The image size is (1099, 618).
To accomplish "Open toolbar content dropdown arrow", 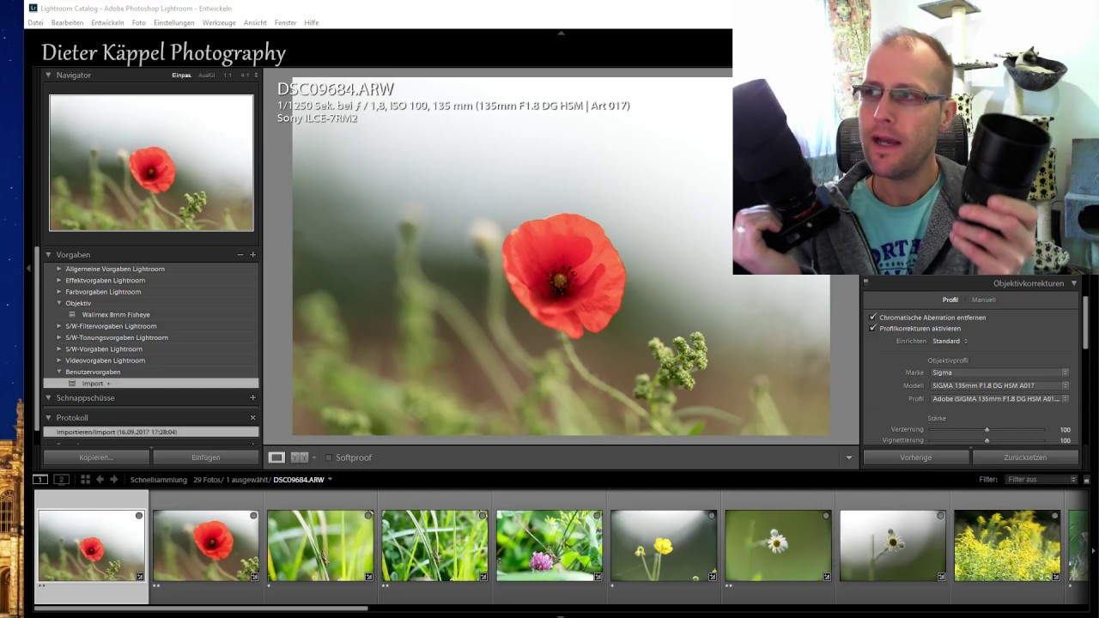I will click(849, 458).
